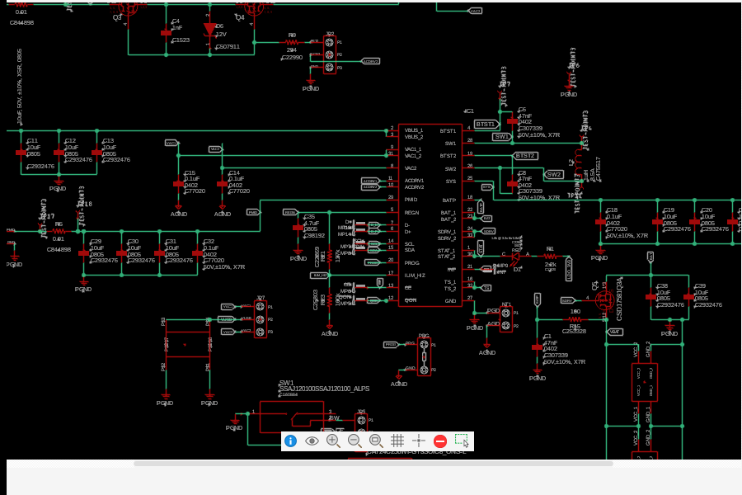Click the C18 capacitor label
The height and width of the screenshot is (495, 742).
[612, 210]
